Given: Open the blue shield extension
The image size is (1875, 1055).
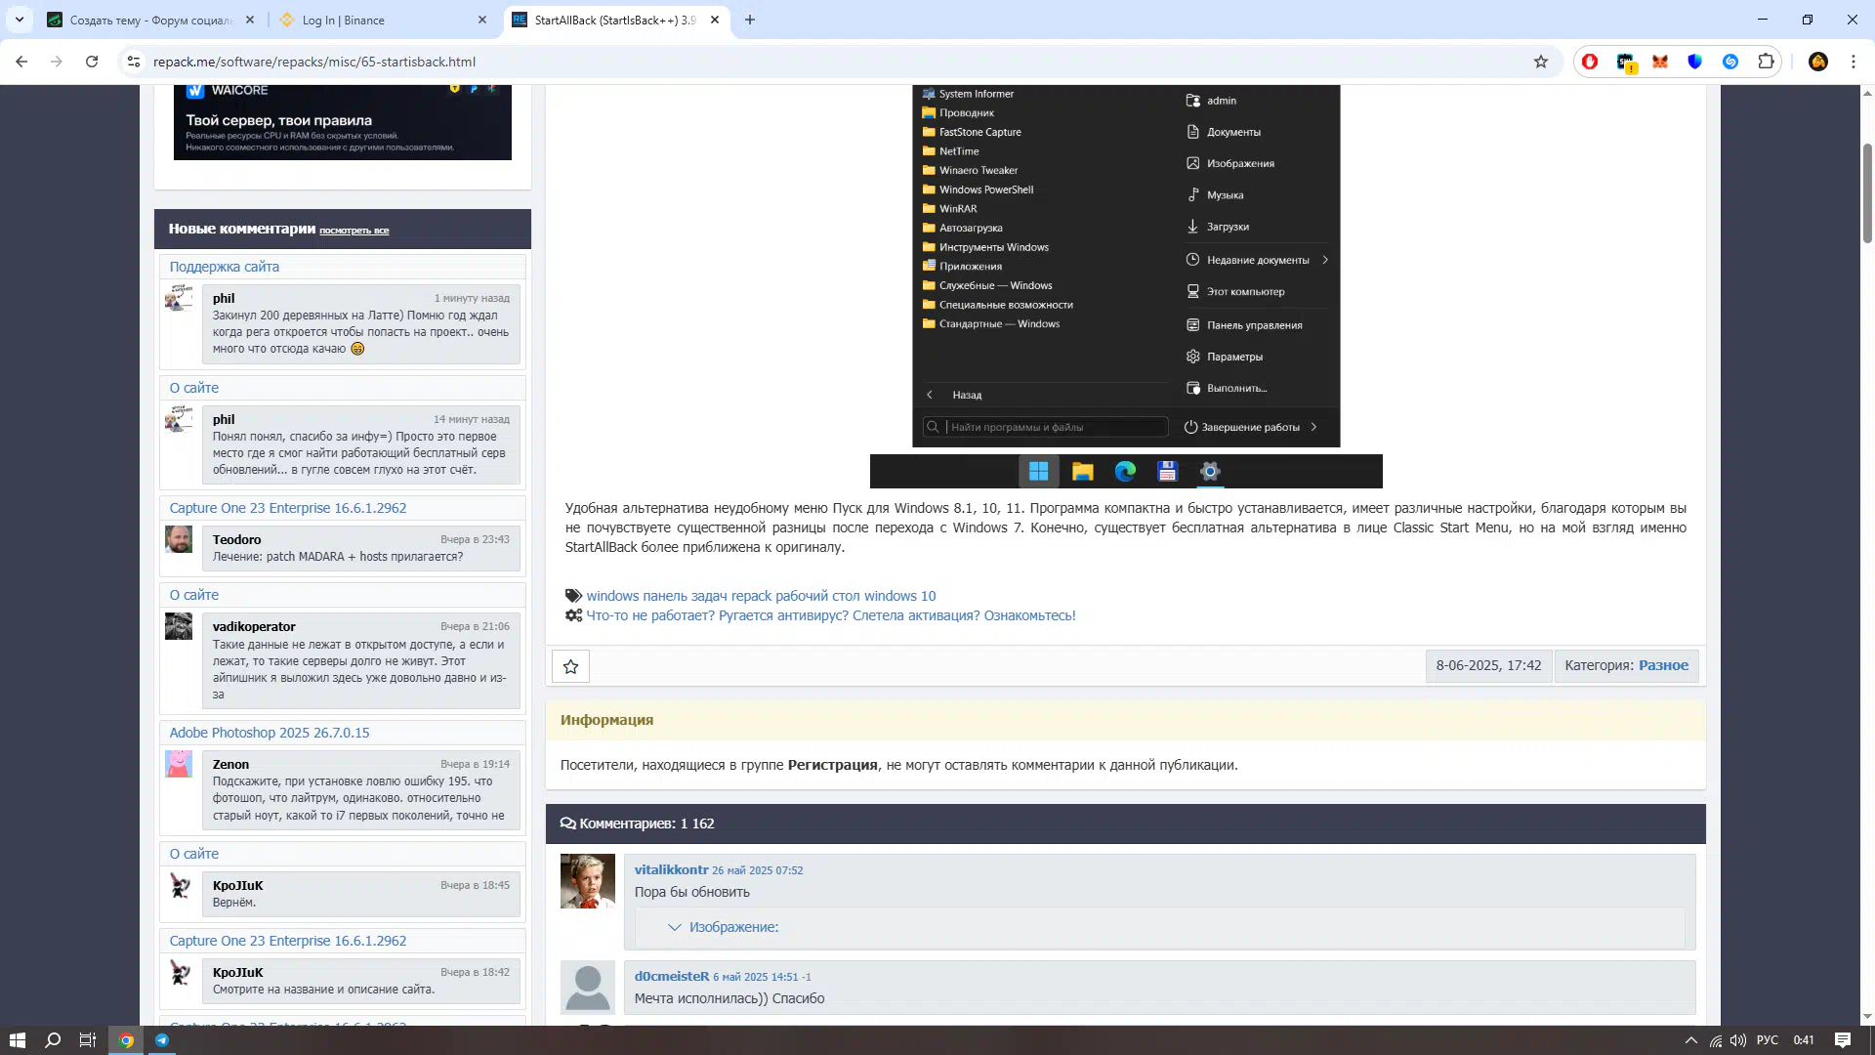Looking at the screenshot, I should (x=1695, y=62).
